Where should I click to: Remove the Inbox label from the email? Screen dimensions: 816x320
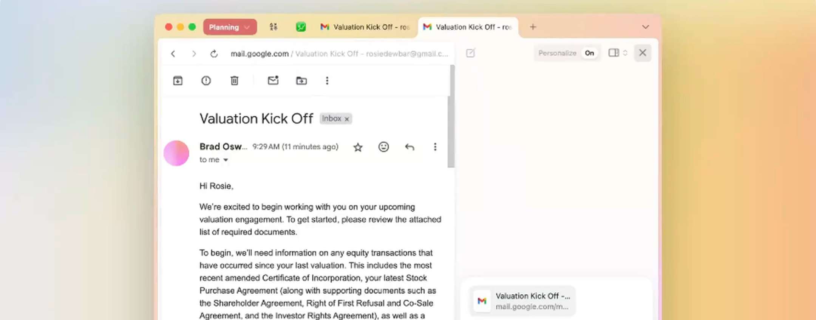coord(346,119)
